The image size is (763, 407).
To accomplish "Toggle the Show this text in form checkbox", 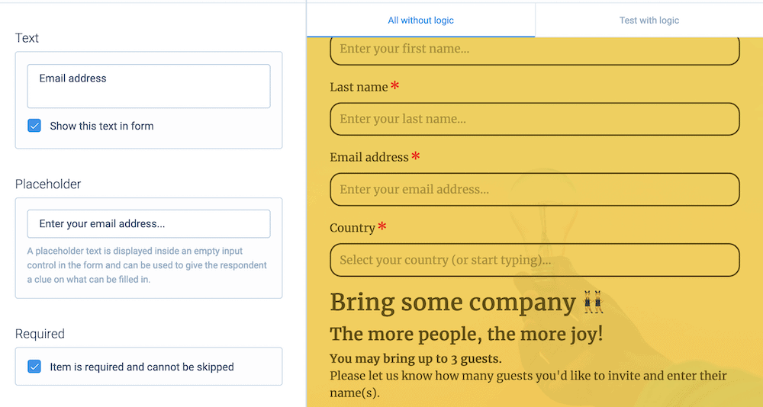I will pos(34,126).
